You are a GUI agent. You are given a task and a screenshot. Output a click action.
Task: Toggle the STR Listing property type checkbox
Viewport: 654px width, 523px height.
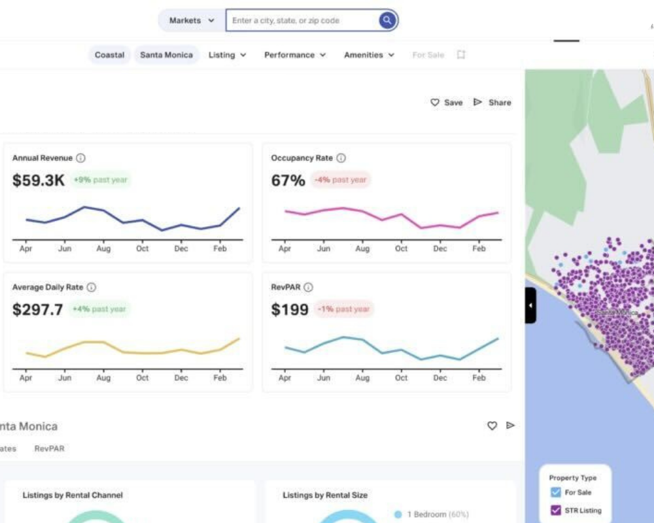(556, 511)
